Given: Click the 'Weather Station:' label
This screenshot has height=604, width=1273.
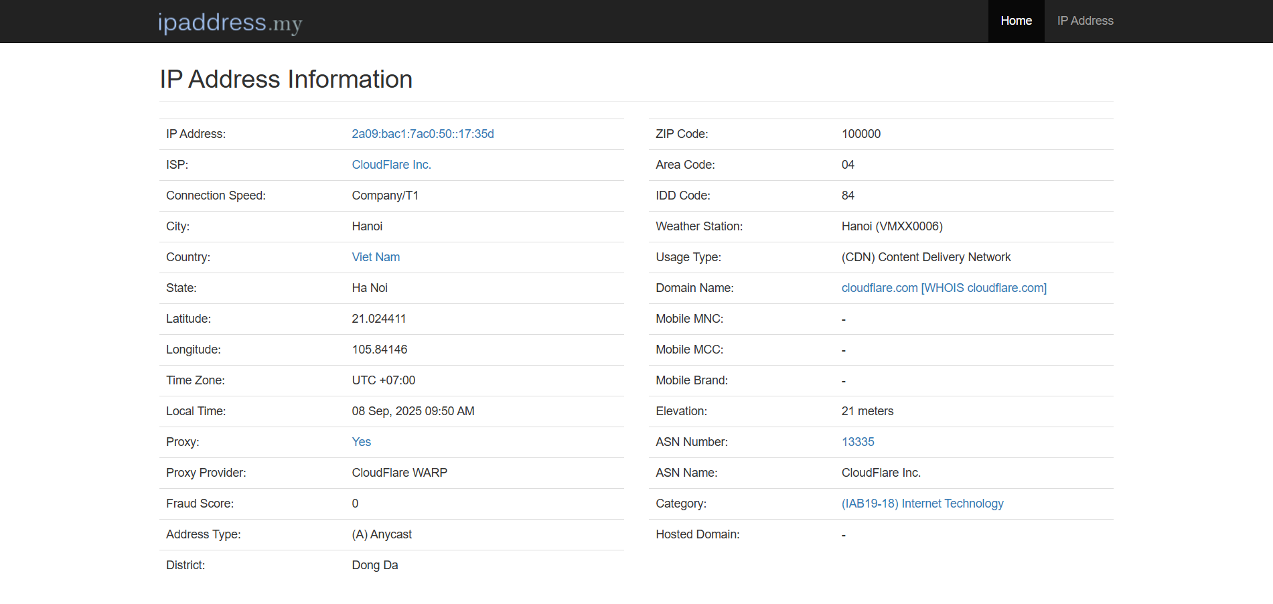Looking at the screenshot, I should point(699,226).
